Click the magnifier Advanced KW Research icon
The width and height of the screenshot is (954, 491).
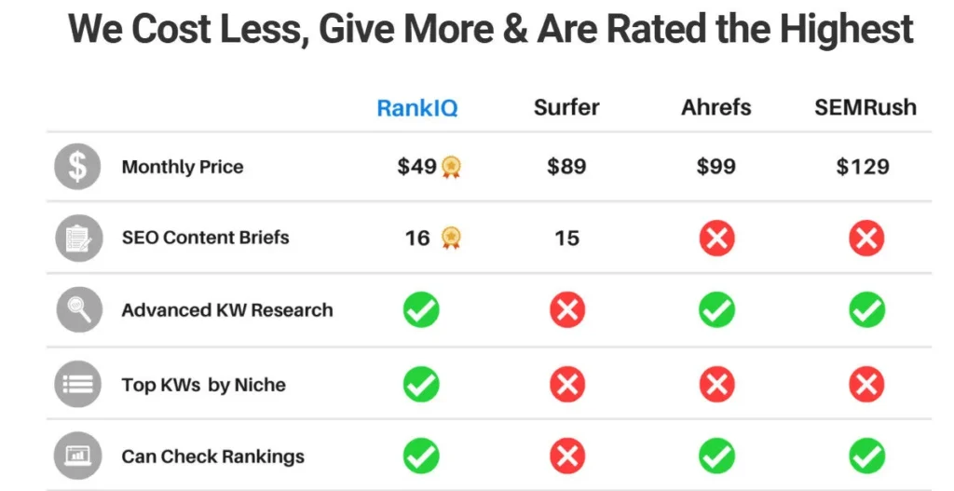click(x=78, y=310)
